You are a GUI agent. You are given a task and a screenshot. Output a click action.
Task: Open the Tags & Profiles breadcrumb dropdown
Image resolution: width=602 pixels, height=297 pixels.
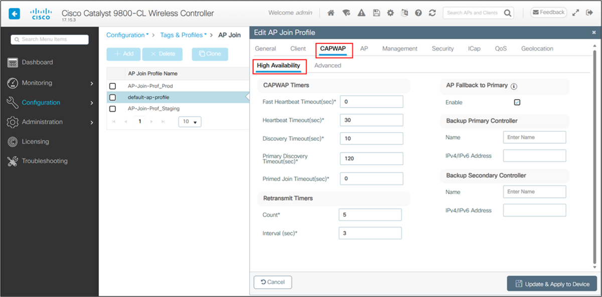(183, 35)
